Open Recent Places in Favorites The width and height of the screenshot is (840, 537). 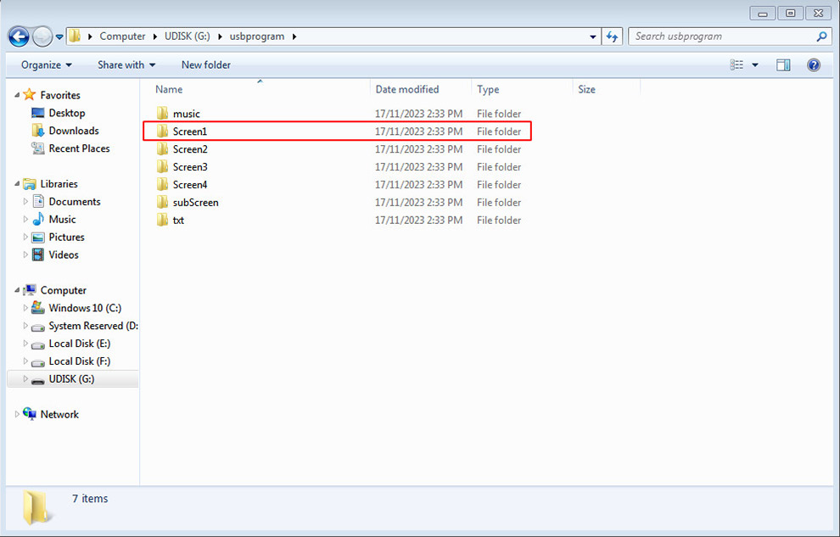[79, 148]
